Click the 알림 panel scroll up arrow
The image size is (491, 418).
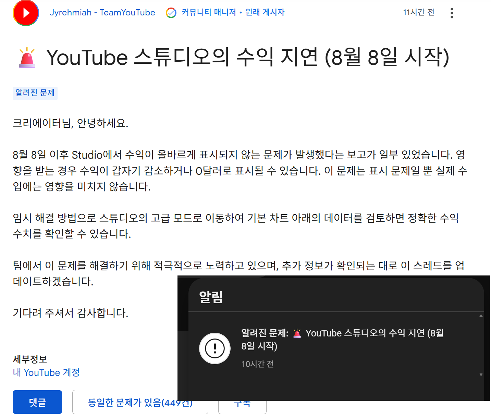click(x=481, y=316)
